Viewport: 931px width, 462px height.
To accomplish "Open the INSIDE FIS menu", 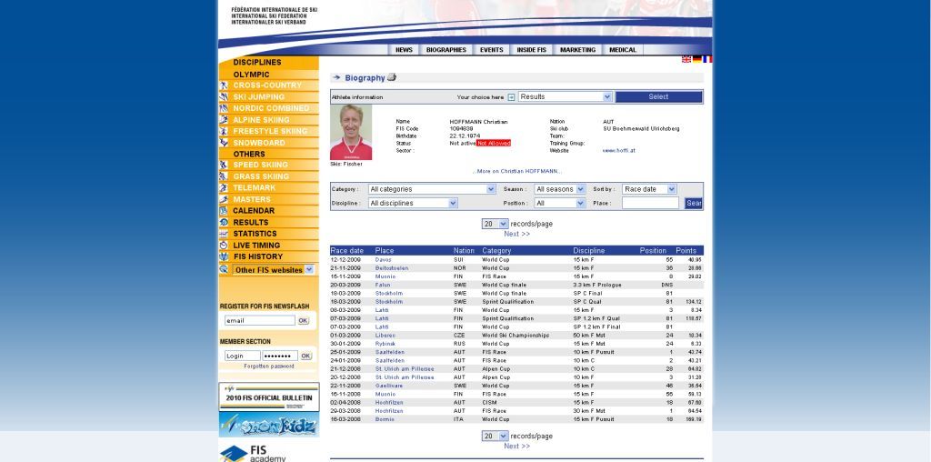I will 531,50.
